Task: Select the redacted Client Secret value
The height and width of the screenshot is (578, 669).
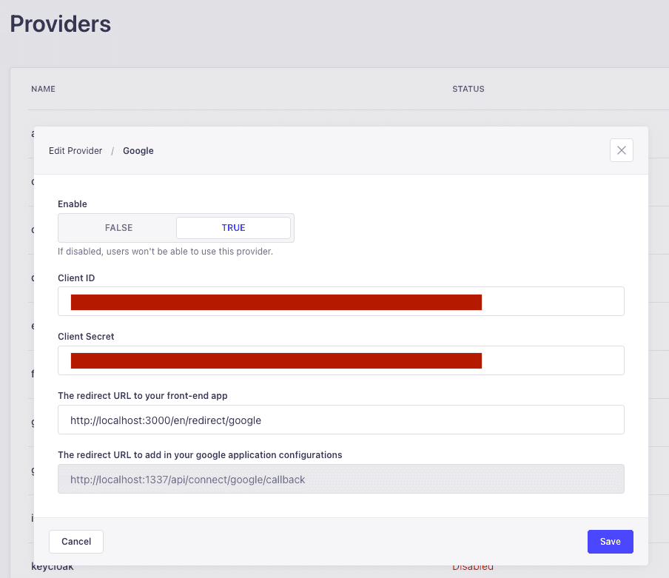Action: point(276,360)
